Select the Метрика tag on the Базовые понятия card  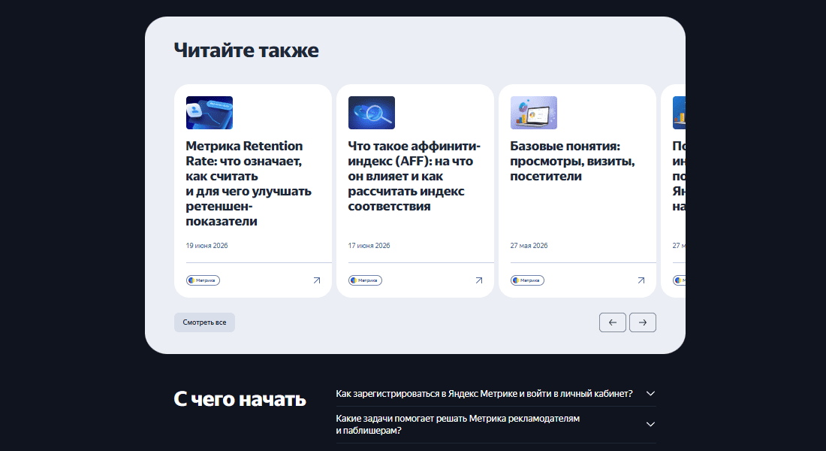[x=527, y=280]
